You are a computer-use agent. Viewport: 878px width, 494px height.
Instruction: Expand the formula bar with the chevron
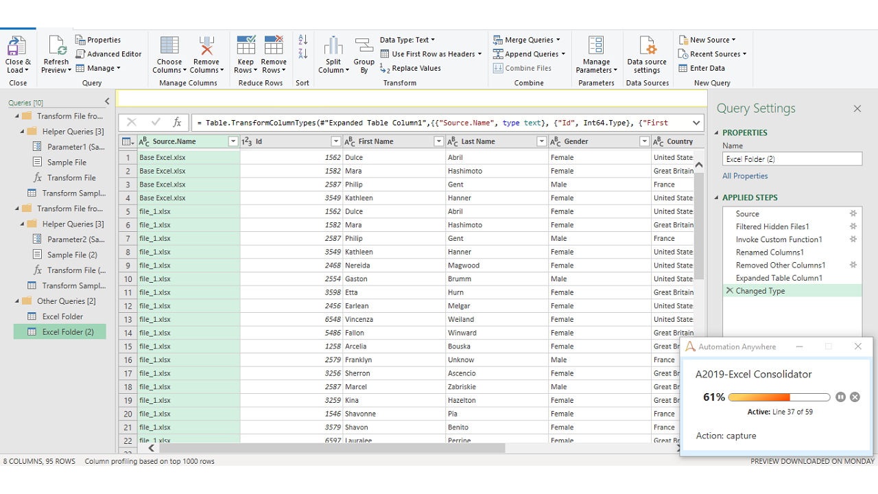[696, 123]
